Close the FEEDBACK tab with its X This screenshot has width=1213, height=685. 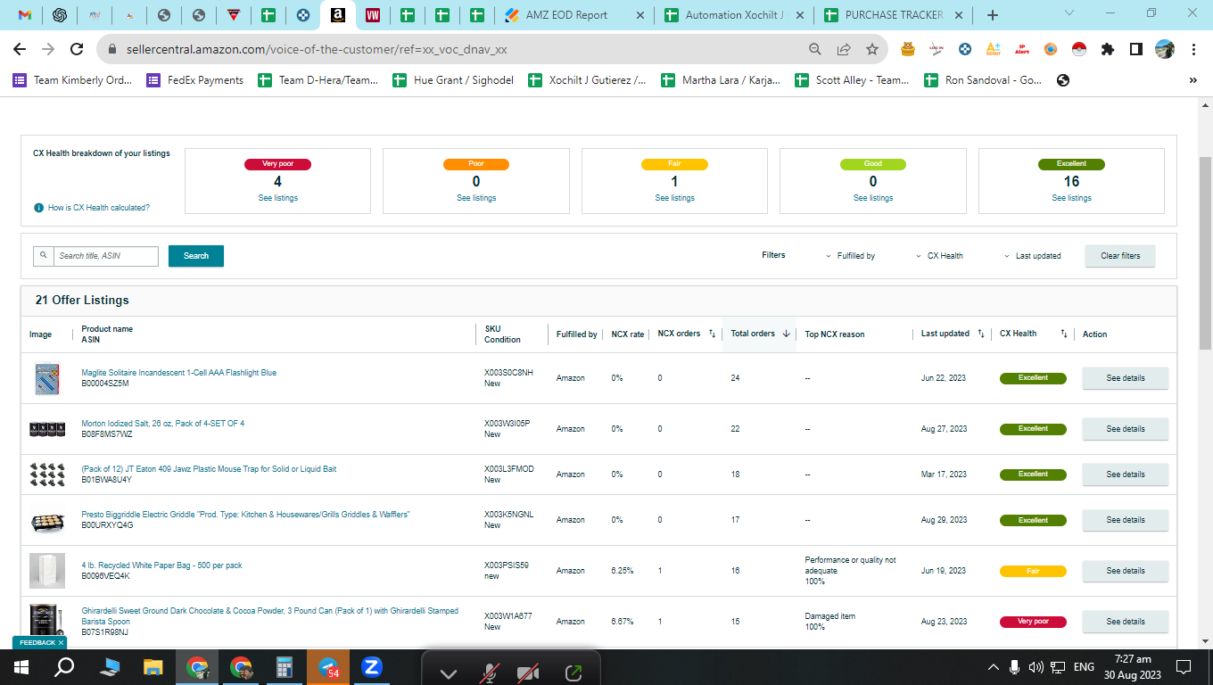(61, 642)
